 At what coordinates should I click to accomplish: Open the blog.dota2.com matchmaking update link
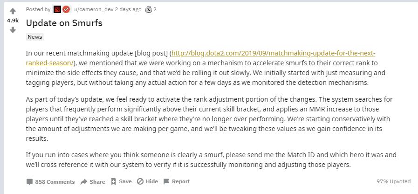point(273,53)
